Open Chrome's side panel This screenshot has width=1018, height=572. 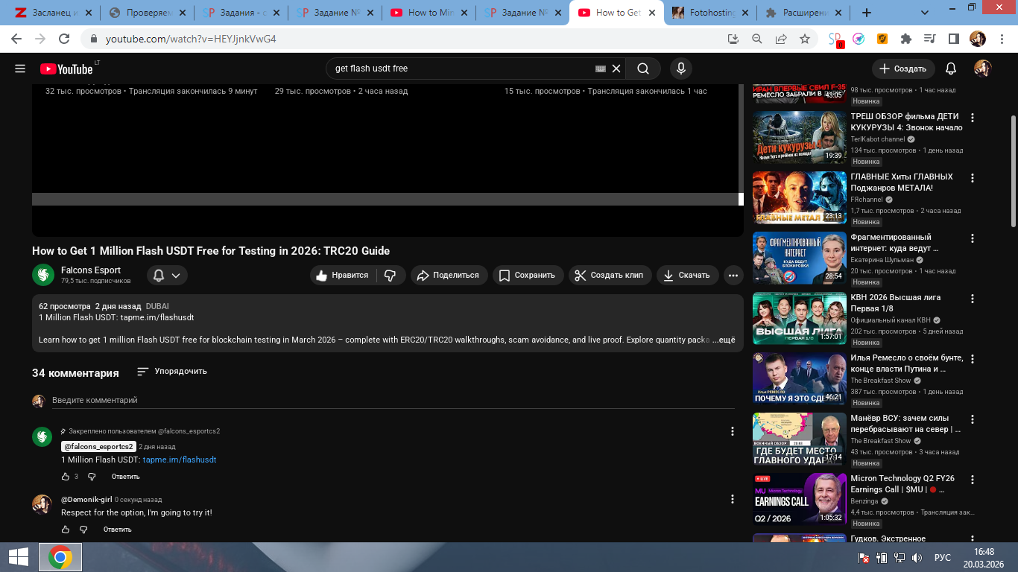[x=953, y=39]
